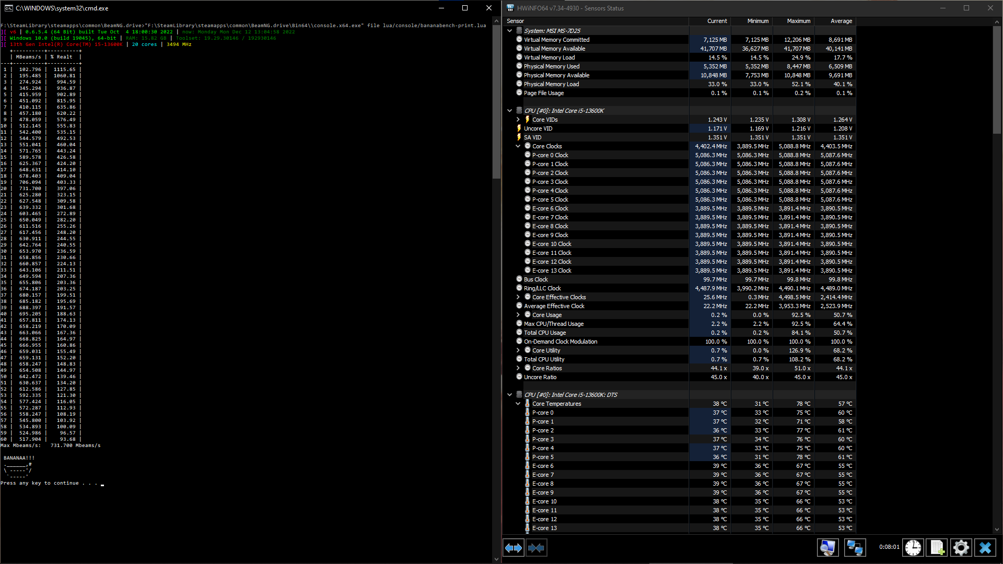Collapse the Core Temperatures tree
This screenshot has height=564, width=1003.
(x=518, y=404)
